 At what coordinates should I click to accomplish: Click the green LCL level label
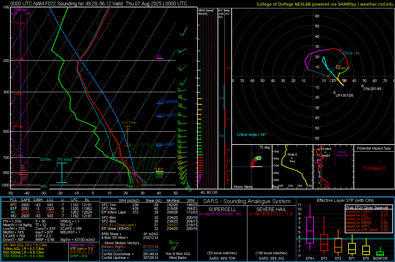tap(159, 176)
